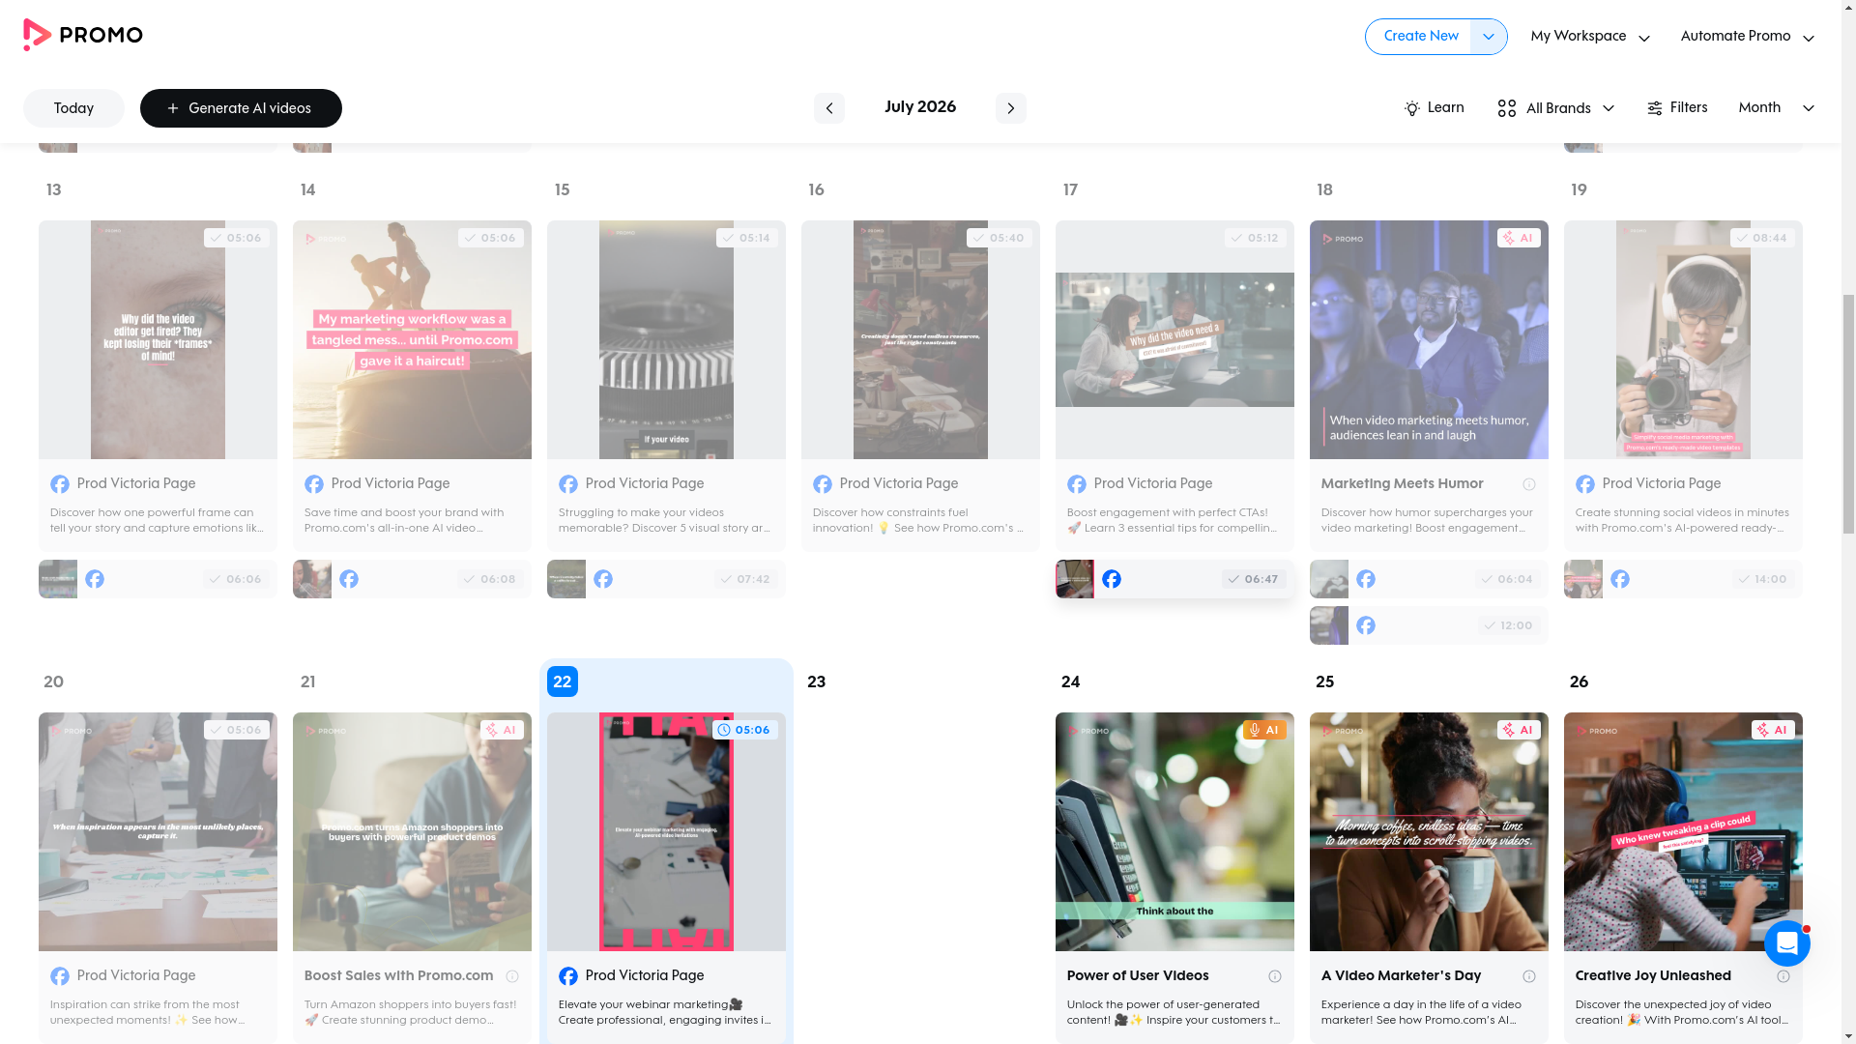Open the July 14 tangled mess video thumbnail
Image resolution: width=1856 pixels, height=1044 pixels.
coord(412,339)
